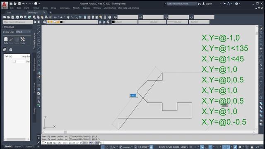The height and width of the screenshot is (149, 265).
Task: Click the Text Style icon in standard toolbar
Action: click(x=115, y=17)
